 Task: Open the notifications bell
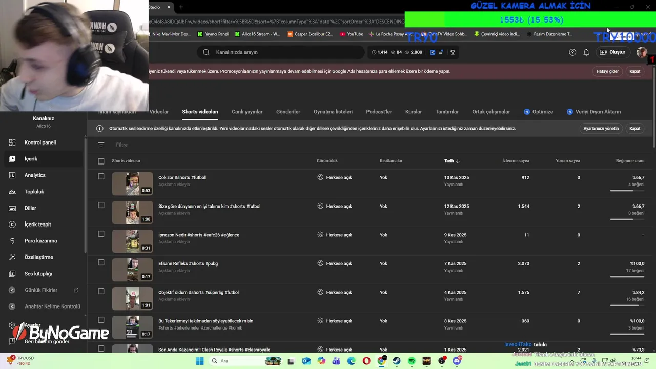click(586, 52)
